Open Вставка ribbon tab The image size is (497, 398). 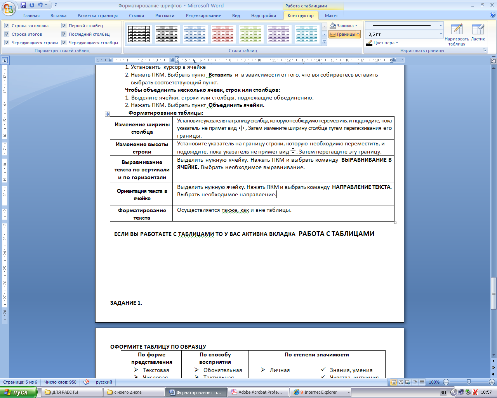(x=58, y=16)
